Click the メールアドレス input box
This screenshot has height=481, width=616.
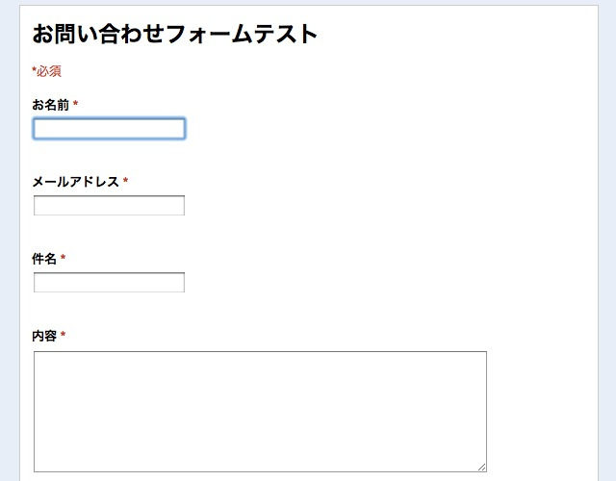coord(109,206)
